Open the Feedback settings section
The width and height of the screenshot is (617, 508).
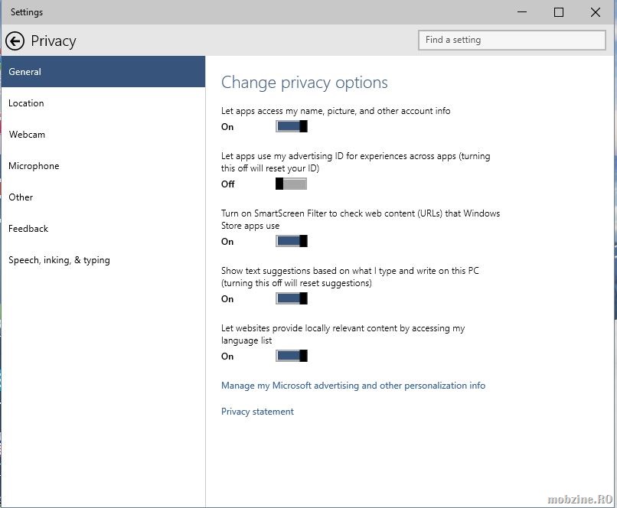coord(28,229)
